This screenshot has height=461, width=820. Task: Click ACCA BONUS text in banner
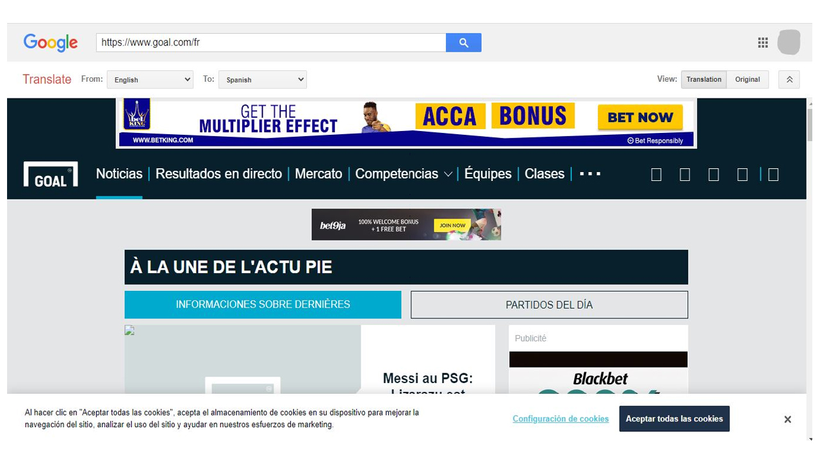(495, 116)
